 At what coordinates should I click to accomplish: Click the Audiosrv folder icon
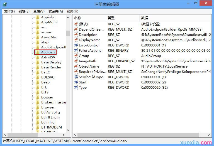tap(37, 52)
